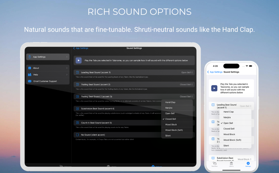Choose Wood Block (Soft) in iPhone menu

[x=235, y=140]
